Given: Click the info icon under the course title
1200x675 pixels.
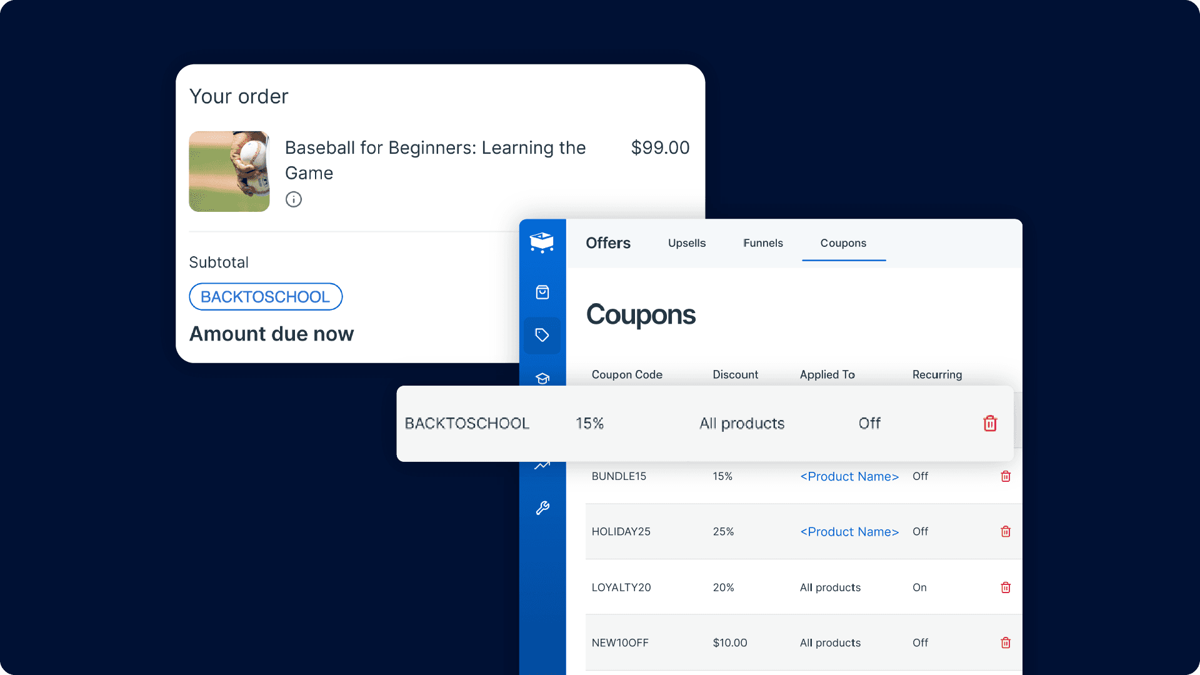Looking at the screenshot, I should coord(294,199).
